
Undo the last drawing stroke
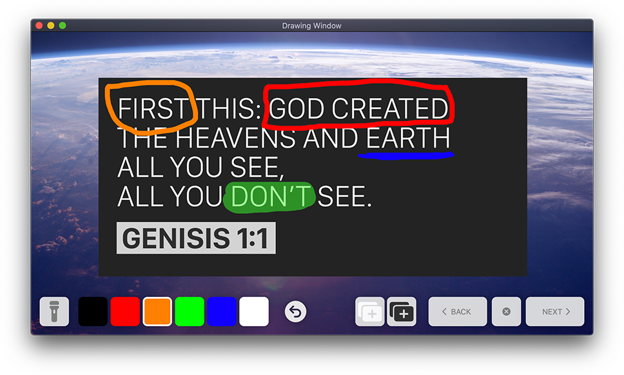(x=295, y=312)
